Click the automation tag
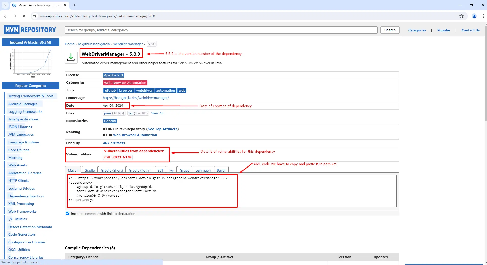The width and height of the screenshot is (487, 265). [x=166, y=90]
